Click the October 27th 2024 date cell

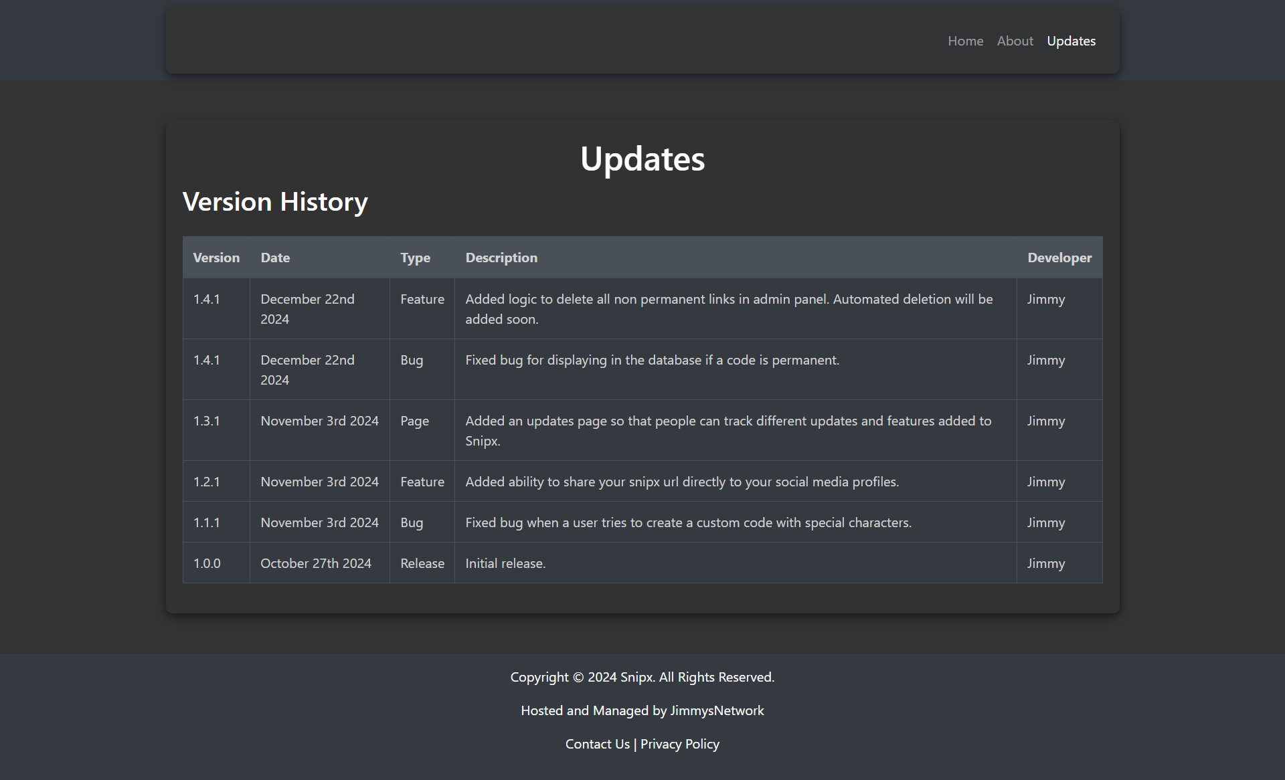(x=315, y=563)
